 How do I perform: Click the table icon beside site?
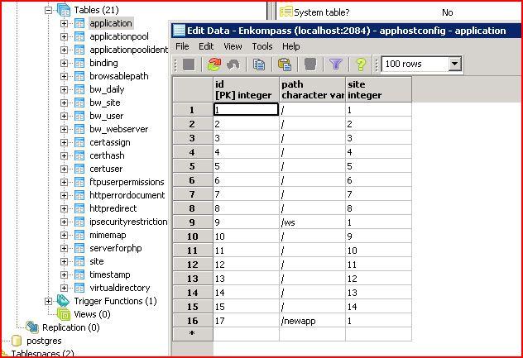(79, 261)
